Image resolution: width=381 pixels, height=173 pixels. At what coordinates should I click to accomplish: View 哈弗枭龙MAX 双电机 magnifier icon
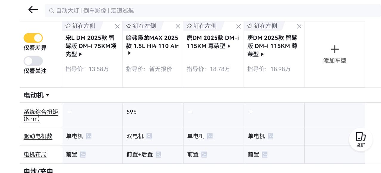149,136
